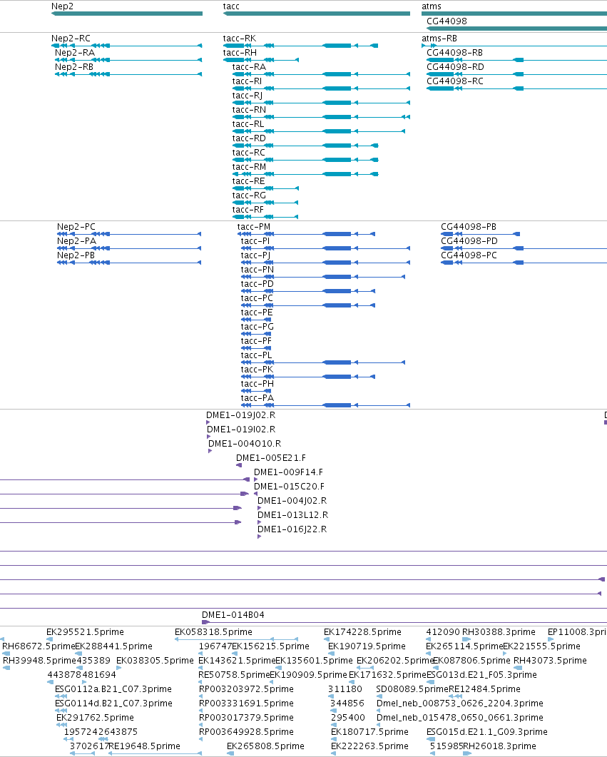Click the tacc-RK transcript label
Image resolution: width=607 pixels, height=757 pixels.
(240, 38)
